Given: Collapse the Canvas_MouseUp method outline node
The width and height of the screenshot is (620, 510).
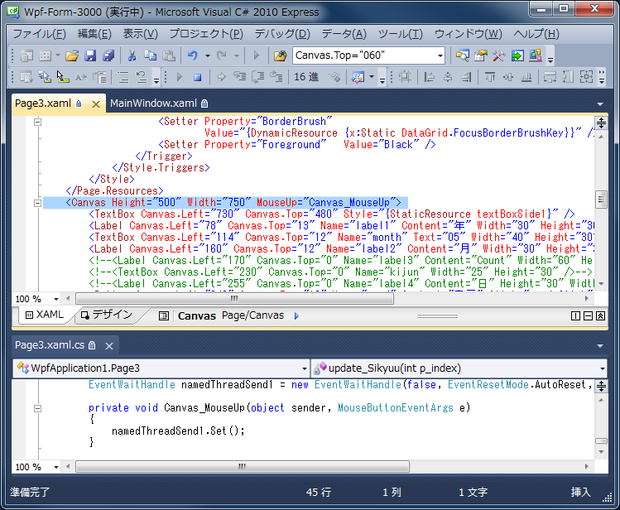Looking at the screenshot, I should coord(37,408).
